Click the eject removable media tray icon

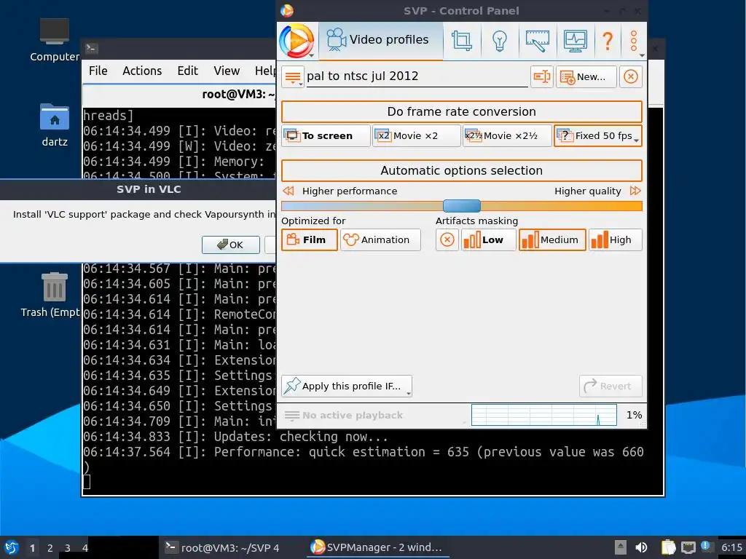point(621,547)
